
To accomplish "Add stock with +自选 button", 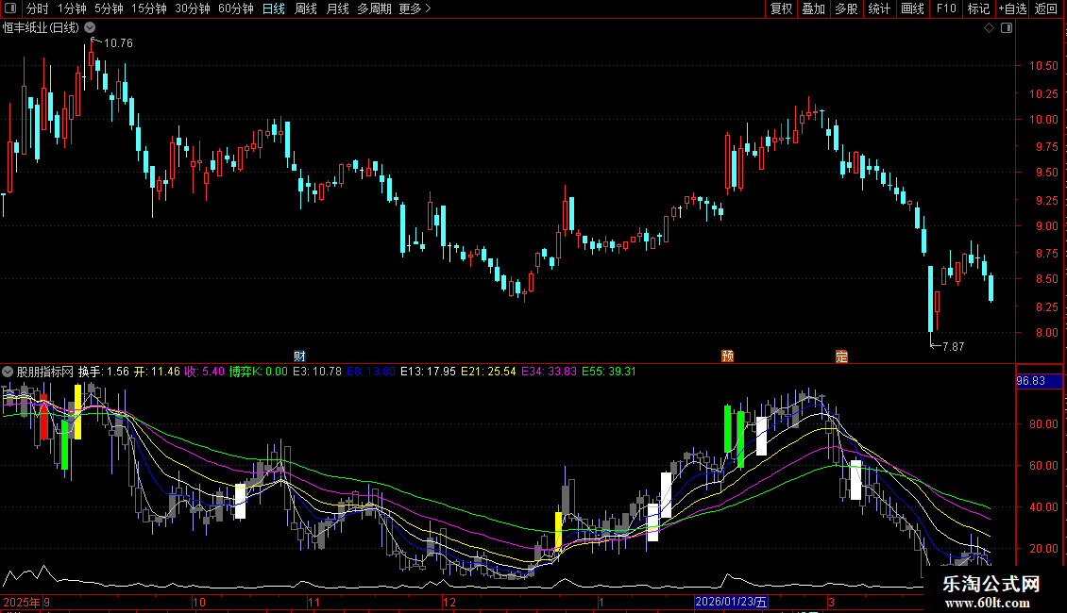I will point(1012,8).
